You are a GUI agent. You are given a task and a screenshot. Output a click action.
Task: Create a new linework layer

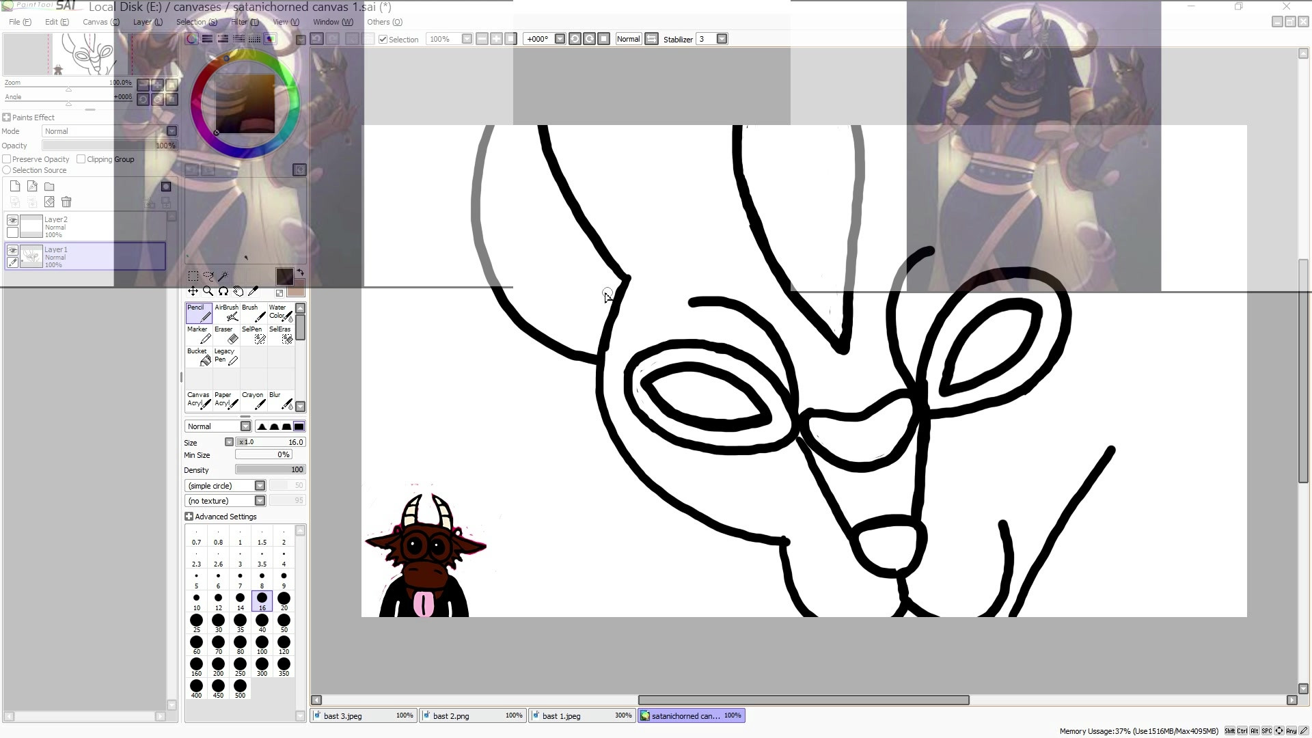click(x=32, y=187)
